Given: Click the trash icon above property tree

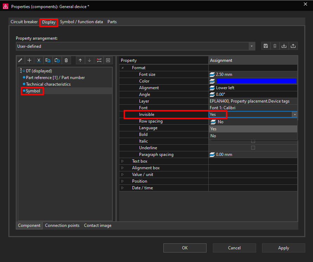Looking at the screenshot, I should pos(66,60).
